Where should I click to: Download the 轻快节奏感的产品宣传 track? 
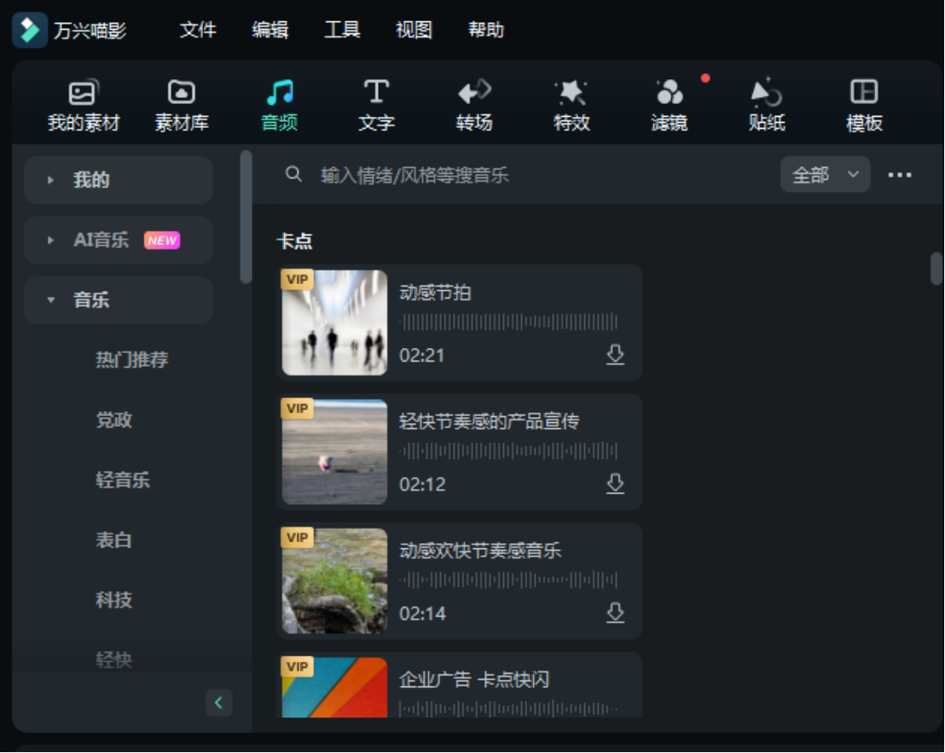point(616,484)
